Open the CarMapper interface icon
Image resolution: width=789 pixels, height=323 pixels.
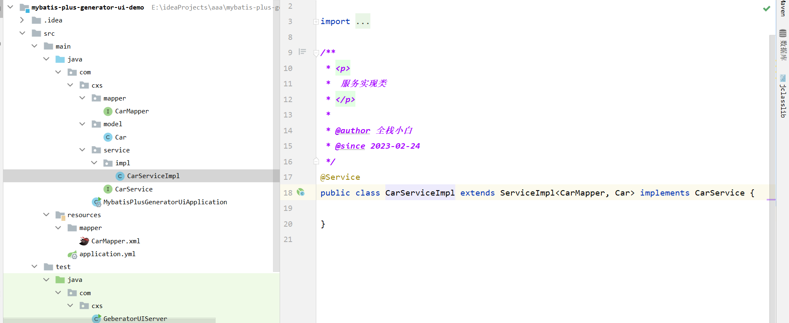click(108, 111)
